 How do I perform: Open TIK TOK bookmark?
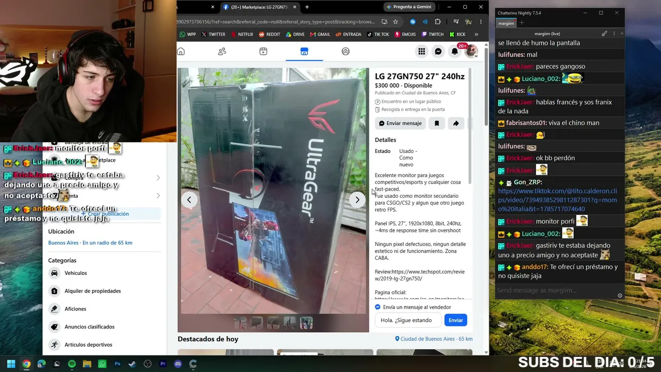[378, 35]
